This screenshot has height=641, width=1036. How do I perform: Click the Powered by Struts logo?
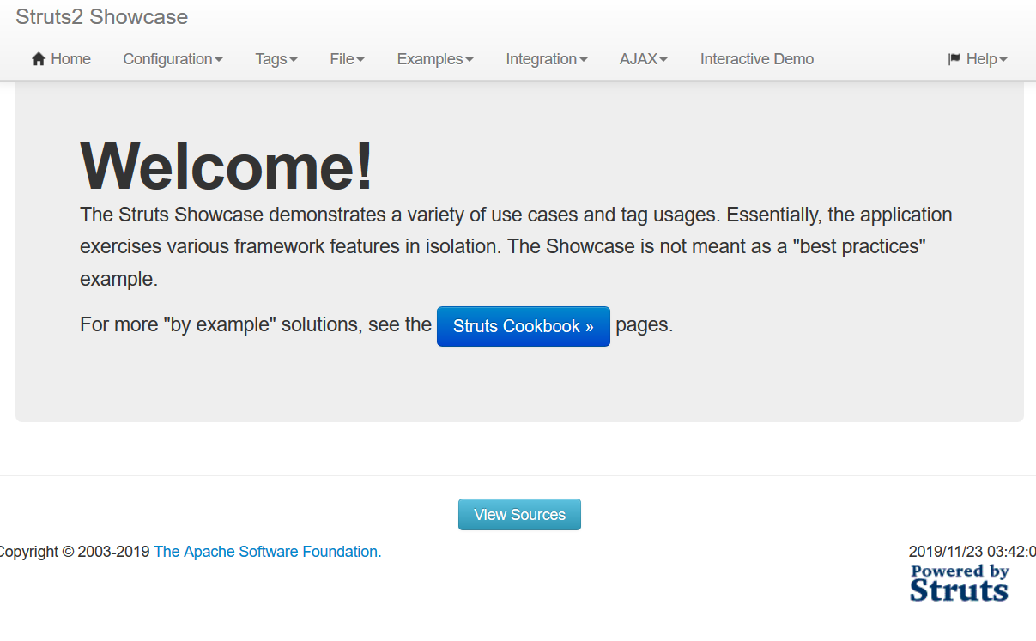[x=959, y=584]
